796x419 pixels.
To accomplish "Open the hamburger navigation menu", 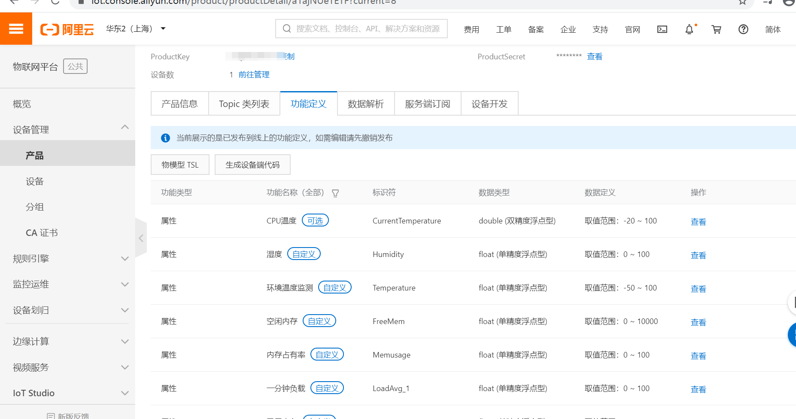I will click(x=16, y=28).
